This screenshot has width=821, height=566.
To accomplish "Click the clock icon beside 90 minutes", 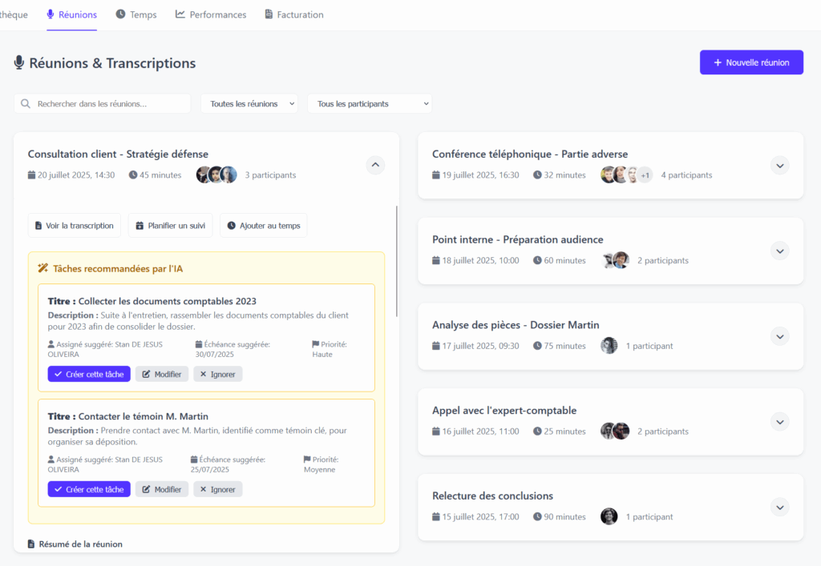I will [x=537, y=516].
